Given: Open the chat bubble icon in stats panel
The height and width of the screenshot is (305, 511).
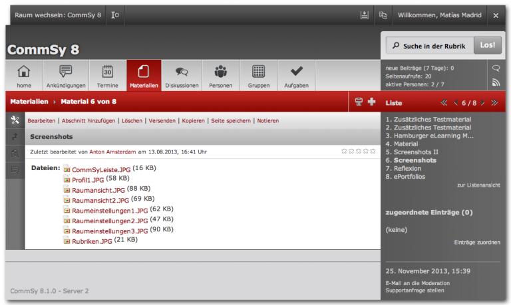Looking at the screenshot, I should click(496, 68).
